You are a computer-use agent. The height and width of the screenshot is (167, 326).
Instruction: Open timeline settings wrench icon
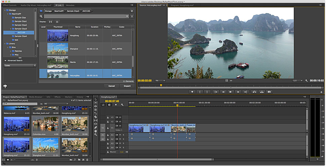(122, 105)
